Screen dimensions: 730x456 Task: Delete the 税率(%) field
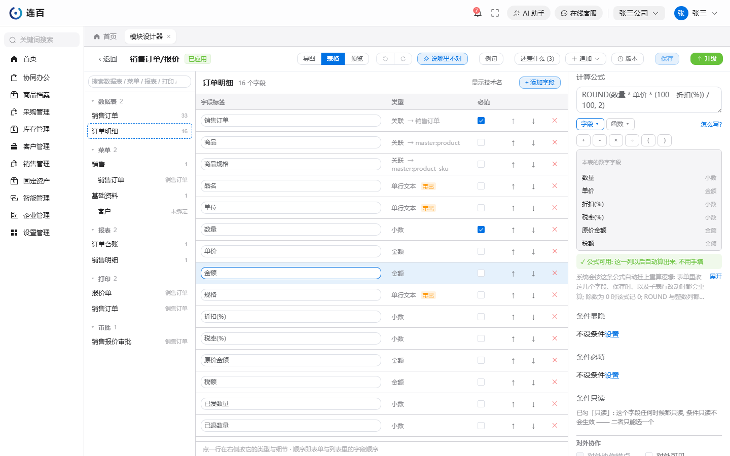(x=555, y=338)
